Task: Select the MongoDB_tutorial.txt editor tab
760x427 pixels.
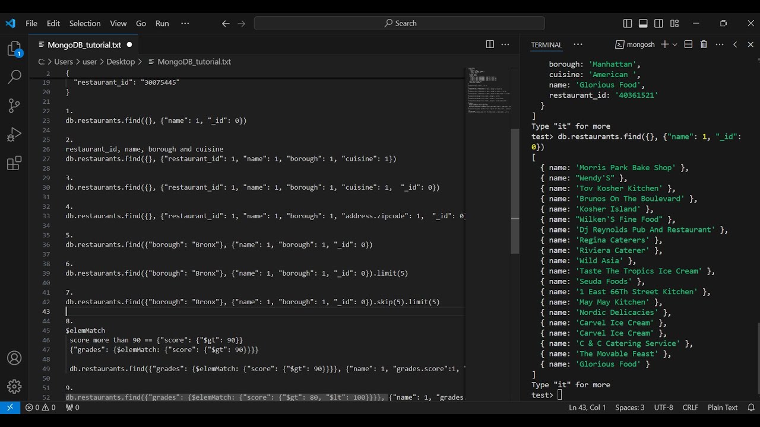Action: pyautogui.click(x=84, y=44)
